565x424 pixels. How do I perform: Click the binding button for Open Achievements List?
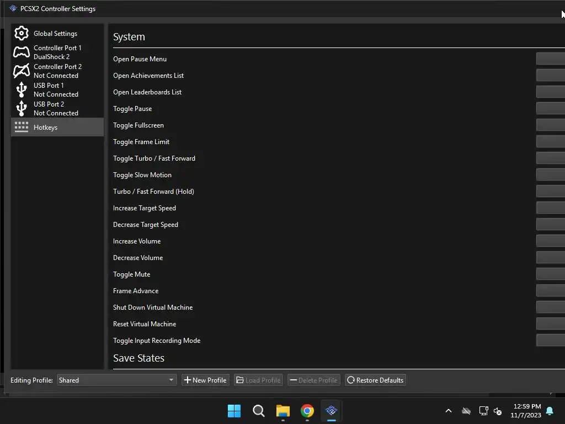point(551,75)
